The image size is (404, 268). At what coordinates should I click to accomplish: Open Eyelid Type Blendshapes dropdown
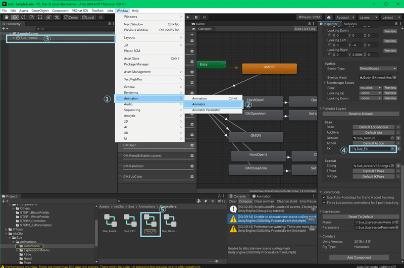(378, 69)
